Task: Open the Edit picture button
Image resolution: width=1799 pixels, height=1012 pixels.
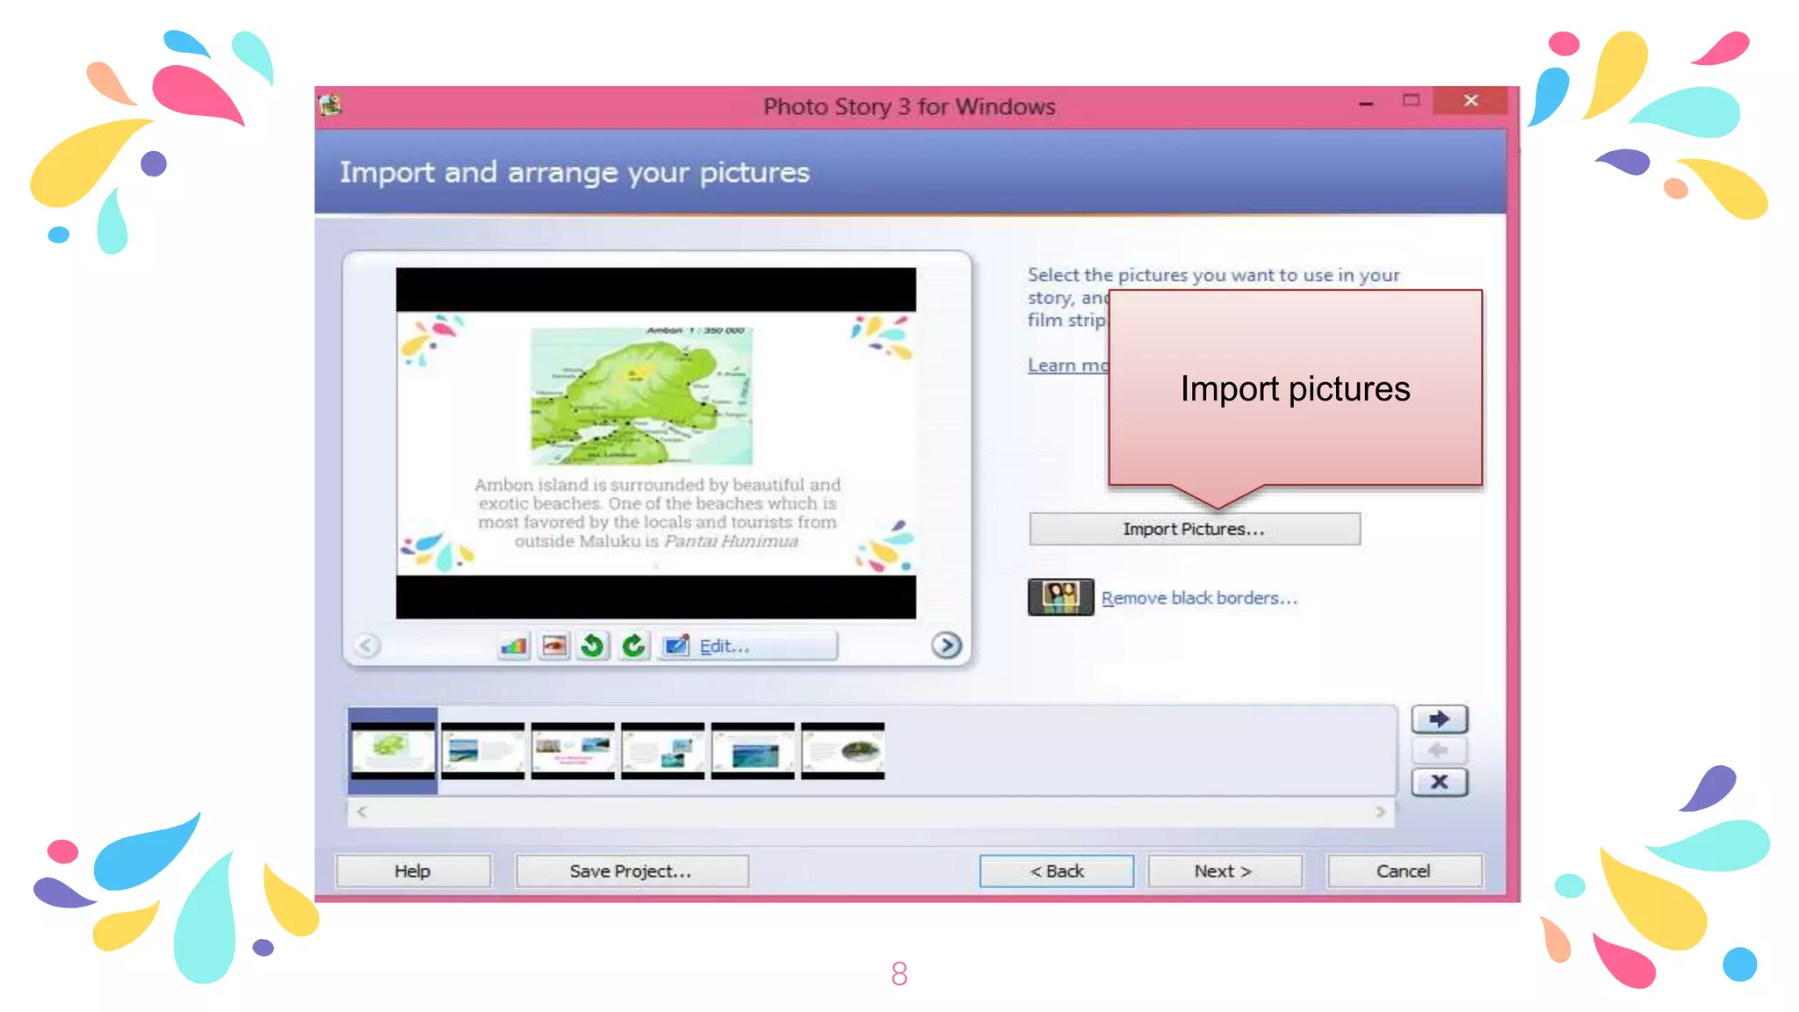Action: click(x=748, y=647)
